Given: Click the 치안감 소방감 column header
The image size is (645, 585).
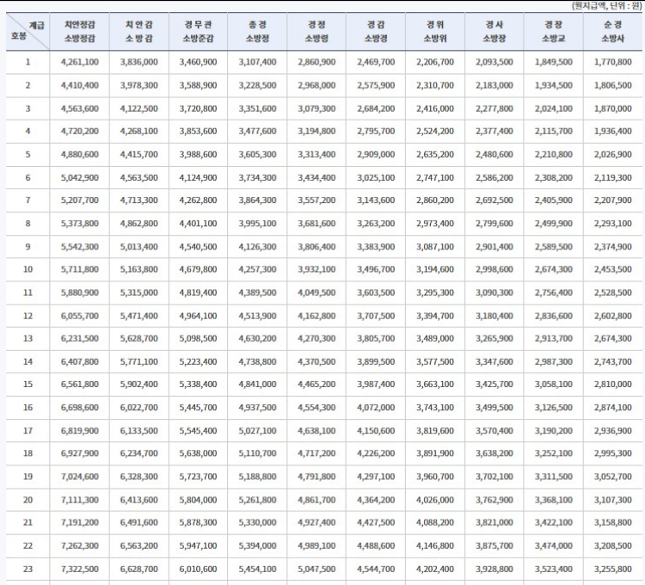Looking at the screenshot, I should tap(139, 31).
